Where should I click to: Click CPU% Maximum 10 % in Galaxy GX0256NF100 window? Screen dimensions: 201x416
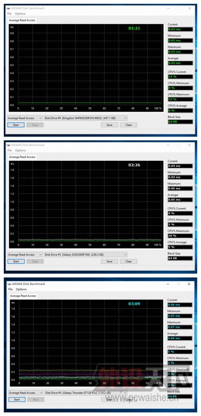tap(180, 236)
